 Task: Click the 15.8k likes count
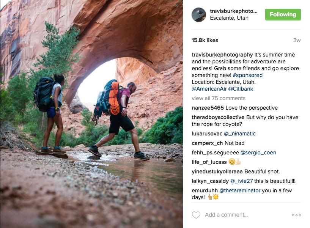point(205,40)
